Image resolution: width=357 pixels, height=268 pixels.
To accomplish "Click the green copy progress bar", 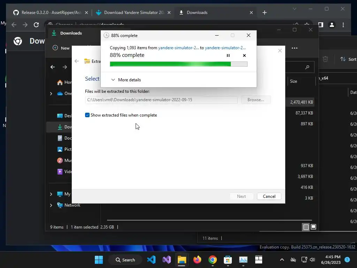I will pos(178,64).
